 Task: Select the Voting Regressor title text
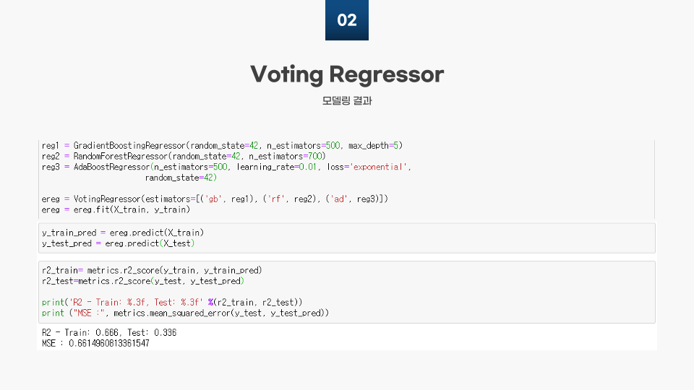347,74
